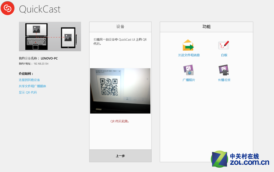Click the QuickCast title text
The height and width of the screenshot is (172, 274).
pos(39,9)
